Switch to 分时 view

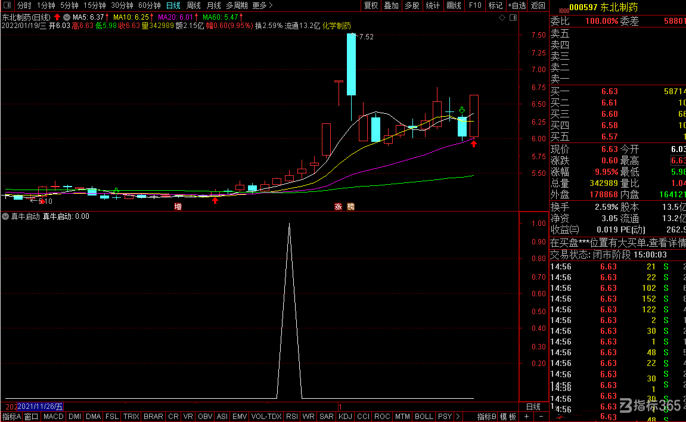coord(24,5)
